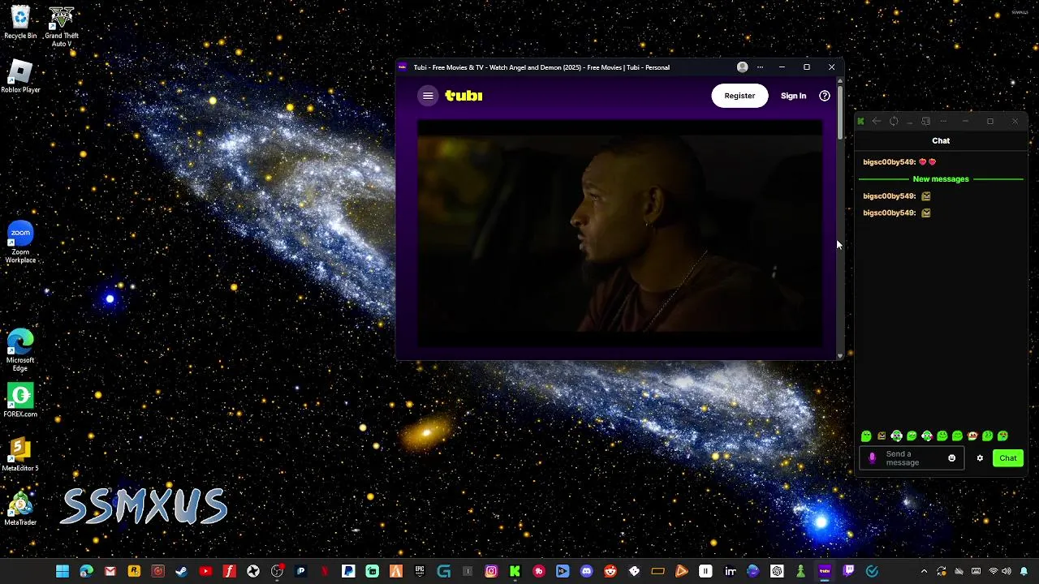Open Microsoft Edge desktop shortcut
1039x584 pixels.
coord(20,350)
